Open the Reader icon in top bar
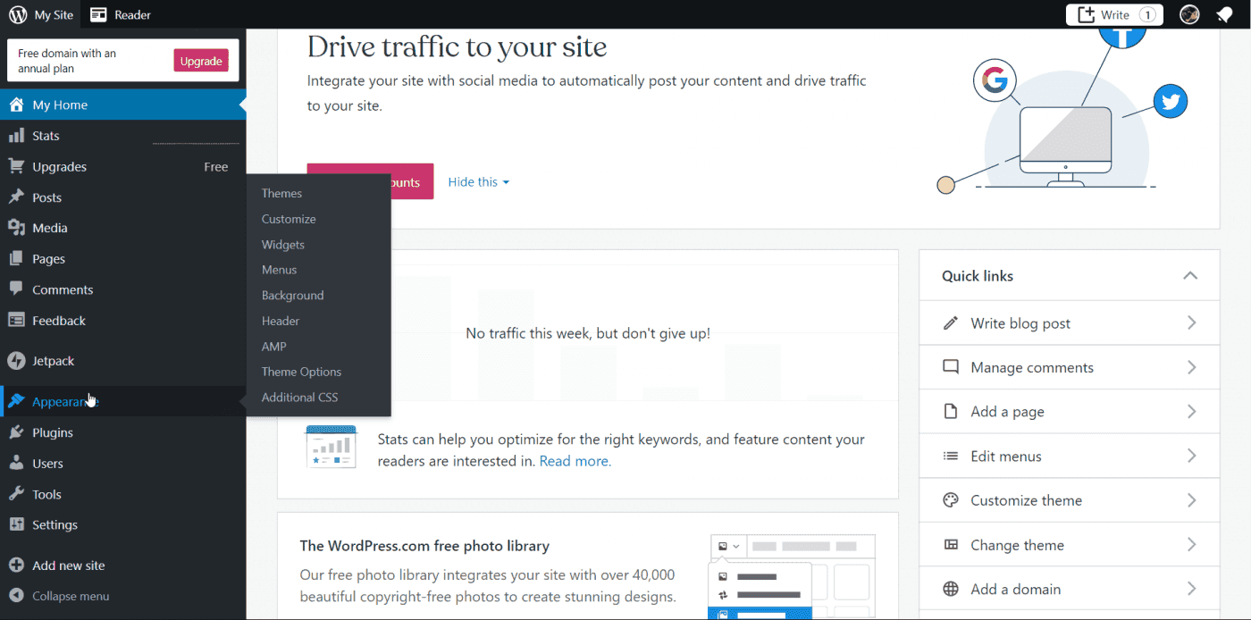The width and height of the screenshot is (1251, 620). coord(98,14)
